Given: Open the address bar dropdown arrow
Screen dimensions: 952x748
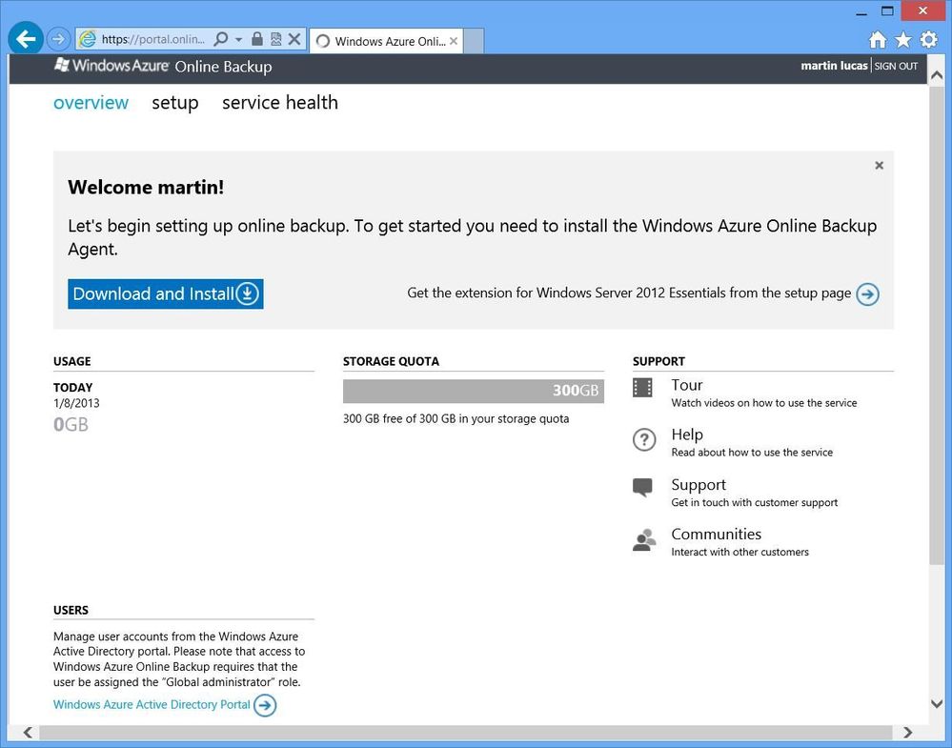Looking at the screenshot, I should pos(238,40).
